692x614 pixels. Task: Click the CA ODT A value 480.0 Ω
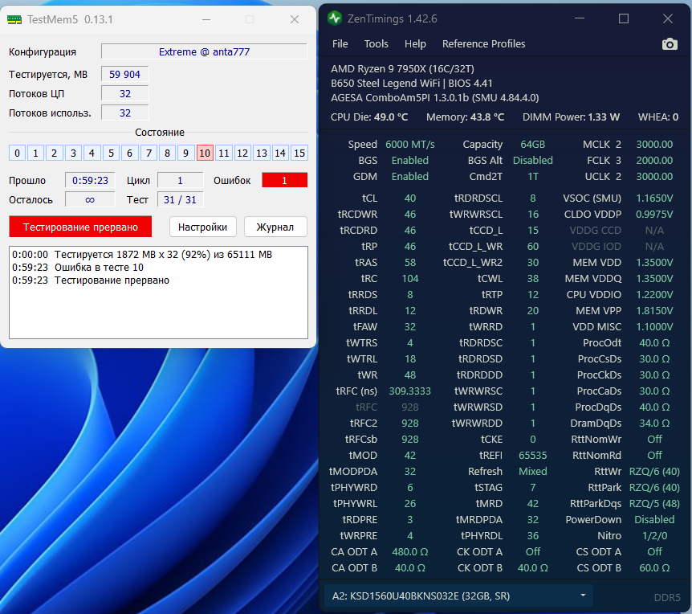410,552
